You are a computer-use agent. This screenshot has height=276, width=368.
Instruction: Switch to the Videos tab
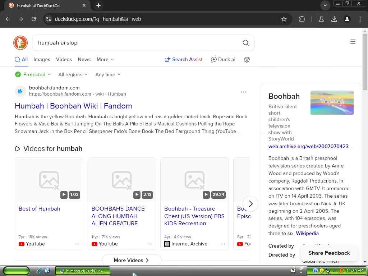pos(64,59)
